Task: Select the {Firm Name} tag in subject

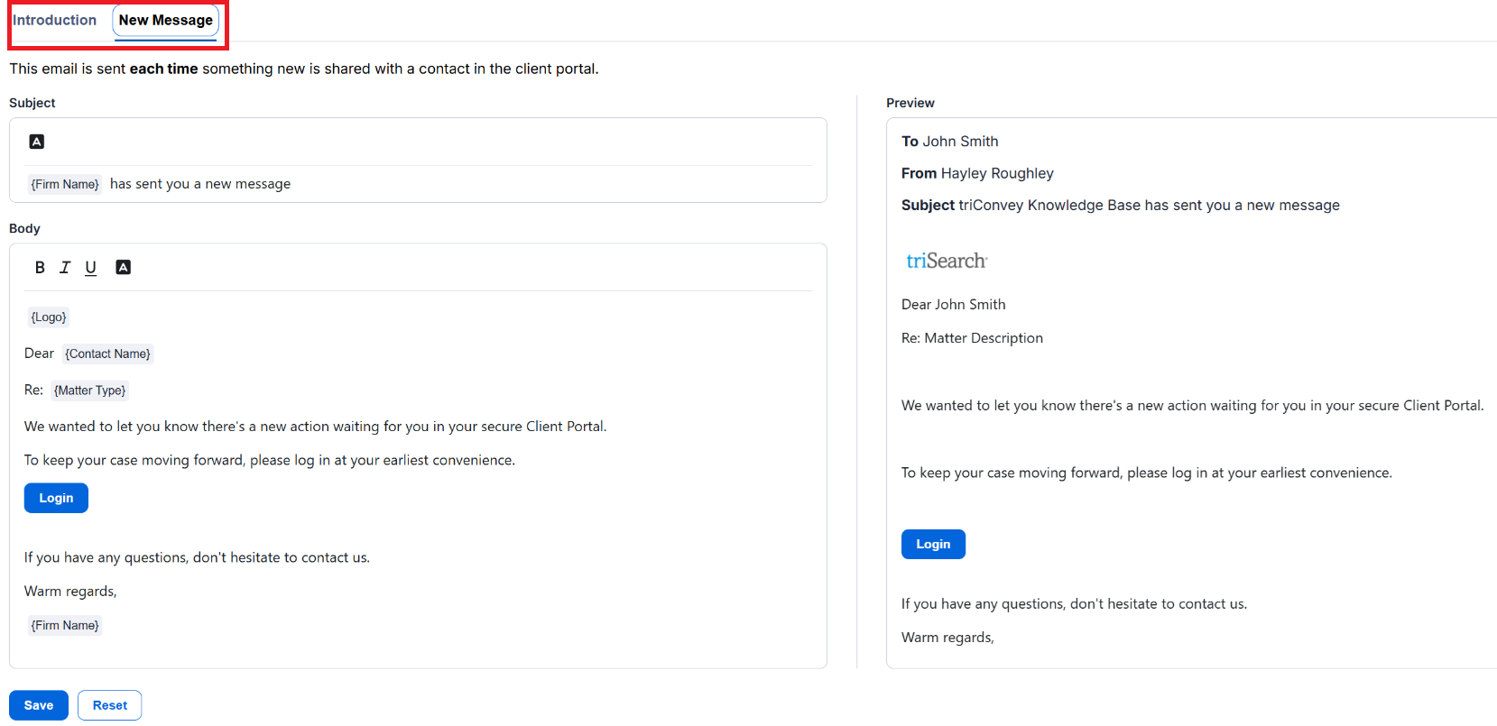Action: 65,184
